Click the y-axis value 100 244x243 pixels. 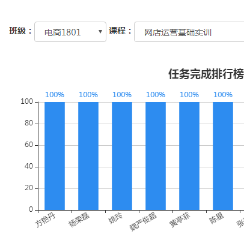pos(27,101)
